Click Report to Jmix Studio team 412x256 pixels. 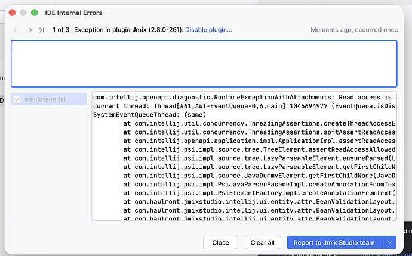tap(335, 243)
